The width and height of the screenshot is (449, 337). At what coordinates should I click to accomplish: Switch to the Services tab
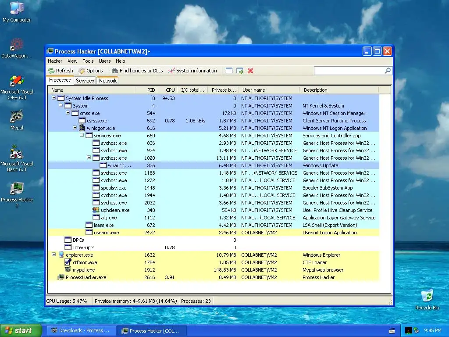(x=85, y=81)
